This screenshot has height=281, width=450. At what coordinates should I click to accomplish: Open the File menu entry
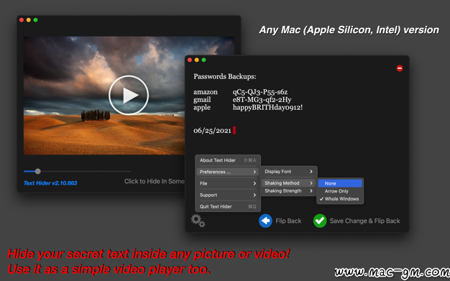(x=228, y=183)
